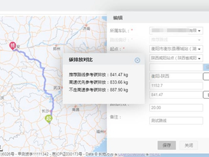Click the 保存 button
This screenshot has width=209, height=157.
(x=167, y=145)
